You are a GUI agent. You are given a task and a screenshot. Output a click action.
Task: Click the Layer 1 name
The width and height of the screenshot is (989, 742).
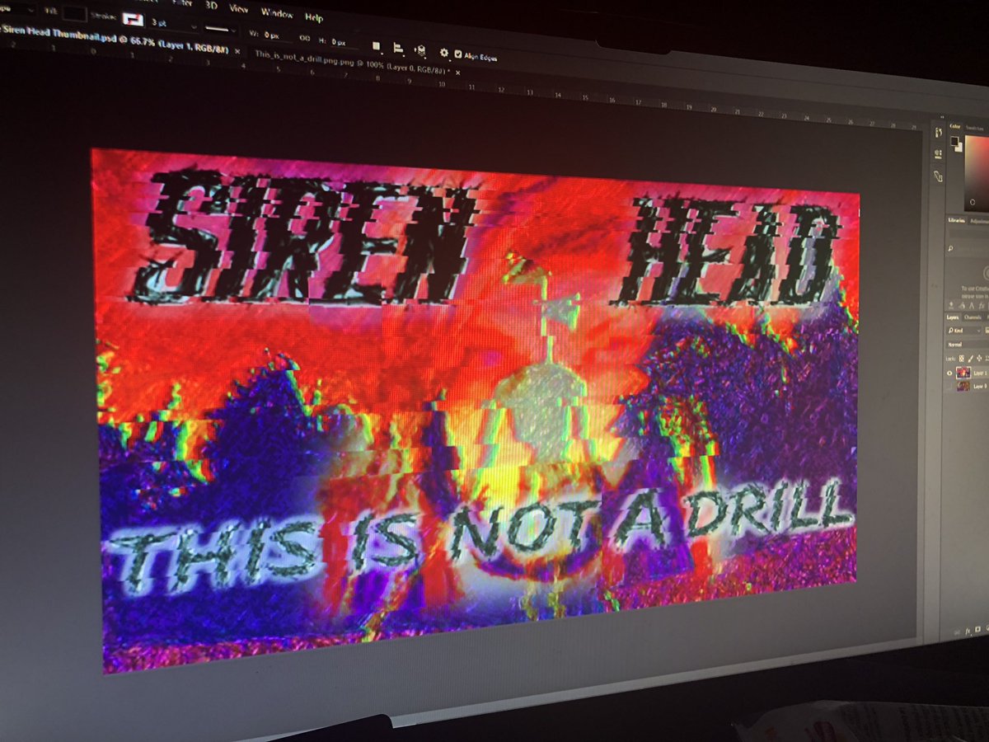[981, 373]
